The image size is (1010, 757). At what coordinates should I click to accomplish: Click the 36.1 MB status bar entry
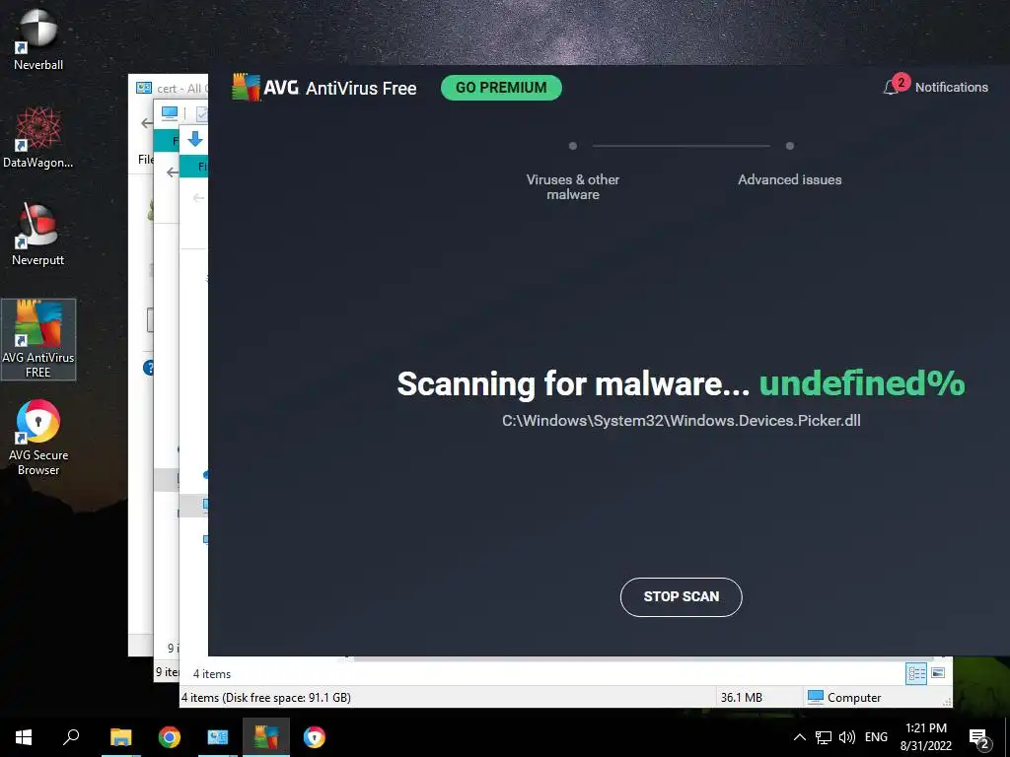pos(742,697)
